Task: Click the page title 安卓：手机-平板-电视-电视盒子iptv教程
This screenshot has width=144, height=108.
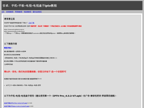Action: coord(30,6)
